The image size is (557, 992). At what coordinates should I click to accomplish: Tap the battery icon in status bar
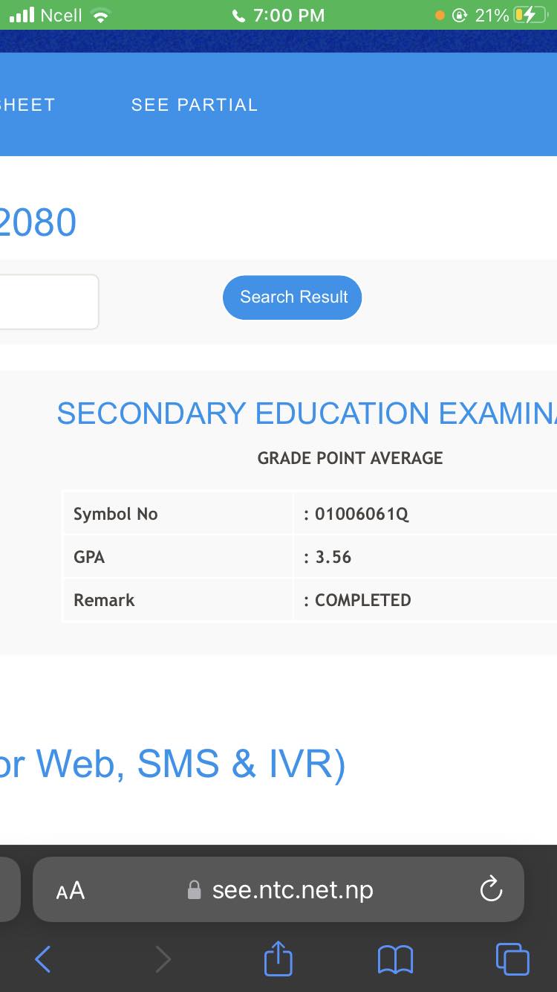pos(530,15)
